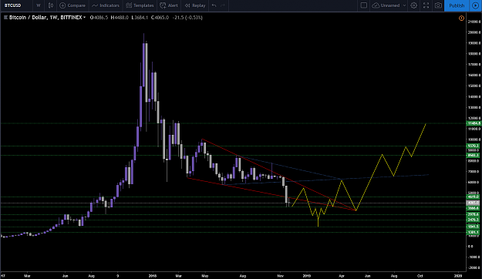Open the W timeframe interval selector
Viewport: 482px width, 279px height.
[x=38, y=5]
